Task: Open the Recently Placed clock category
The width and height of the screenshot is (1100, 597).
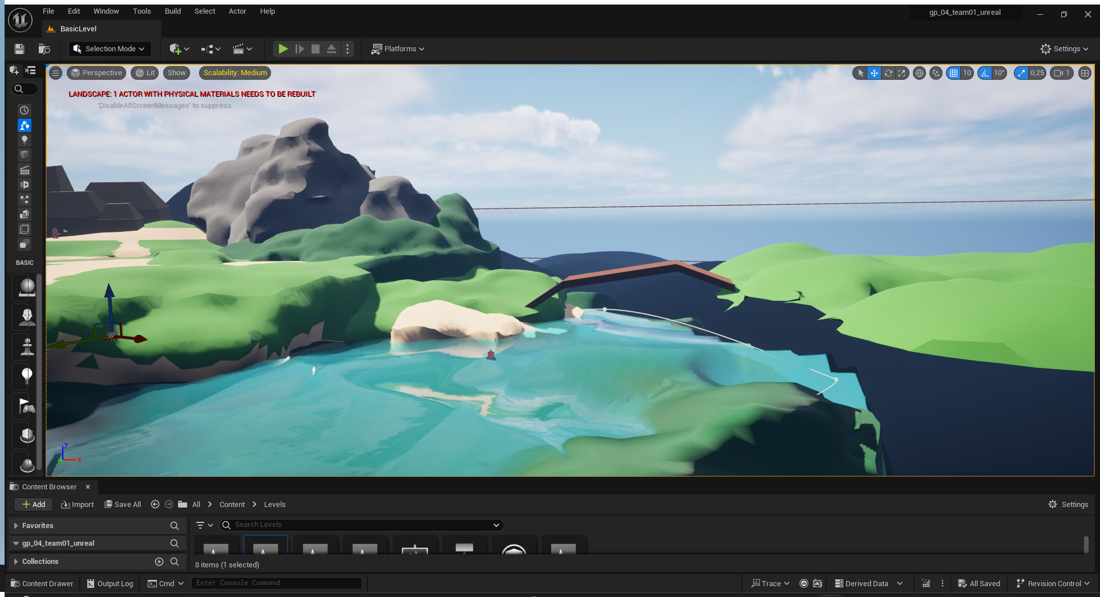Action: pyautogui.click(x=25, y=110)
